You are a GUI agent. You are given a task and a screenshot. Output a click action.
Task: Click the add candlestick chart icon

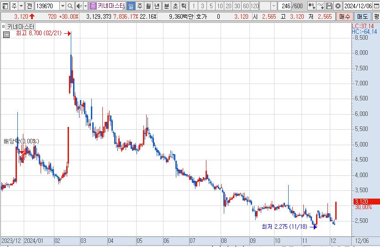(312, 6)
